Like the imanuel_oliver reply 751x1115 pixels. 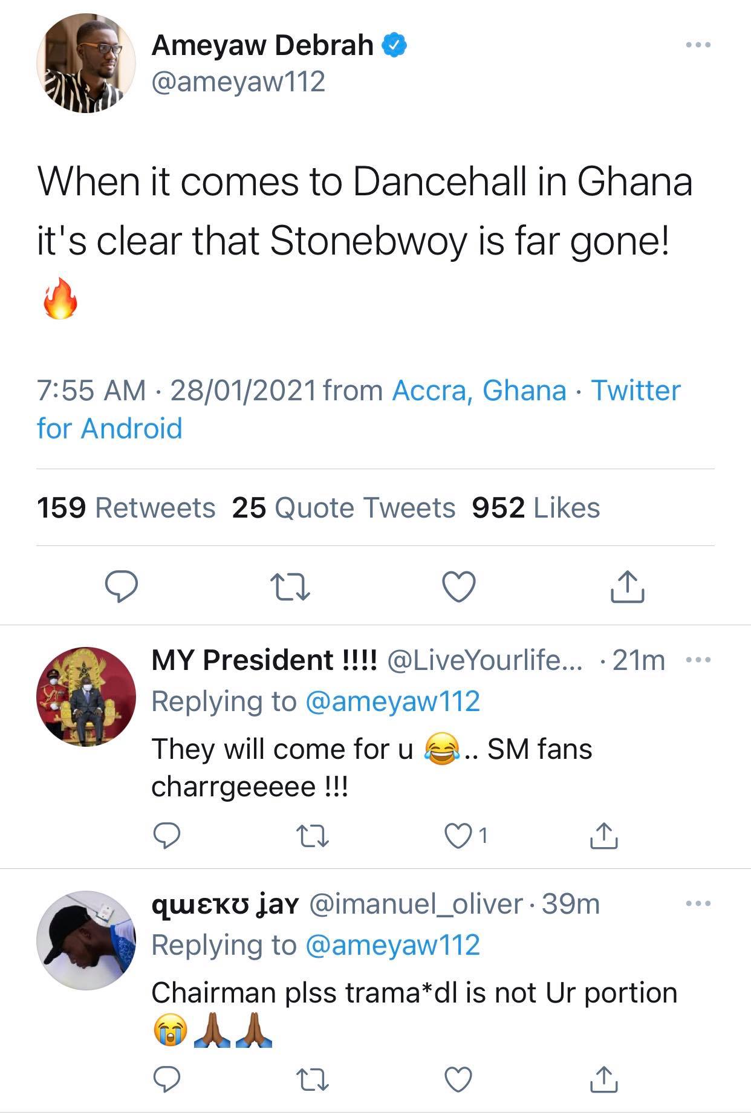458,1078
